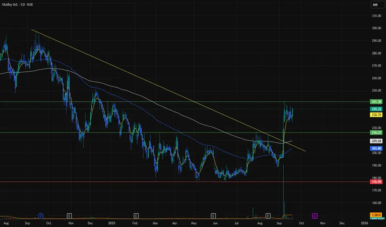Open the purple upcoming earnings marker
Viewport: 386px width, 227px height.
click(315, 216)
